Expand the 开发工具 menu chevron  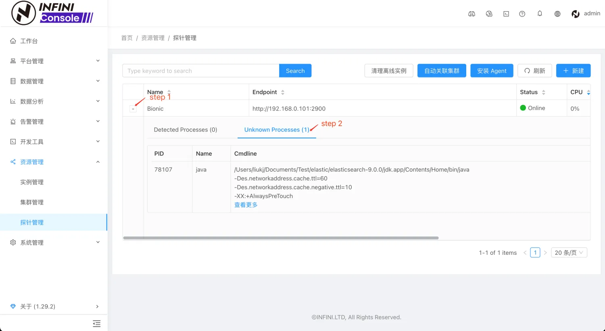coord(98,142)
